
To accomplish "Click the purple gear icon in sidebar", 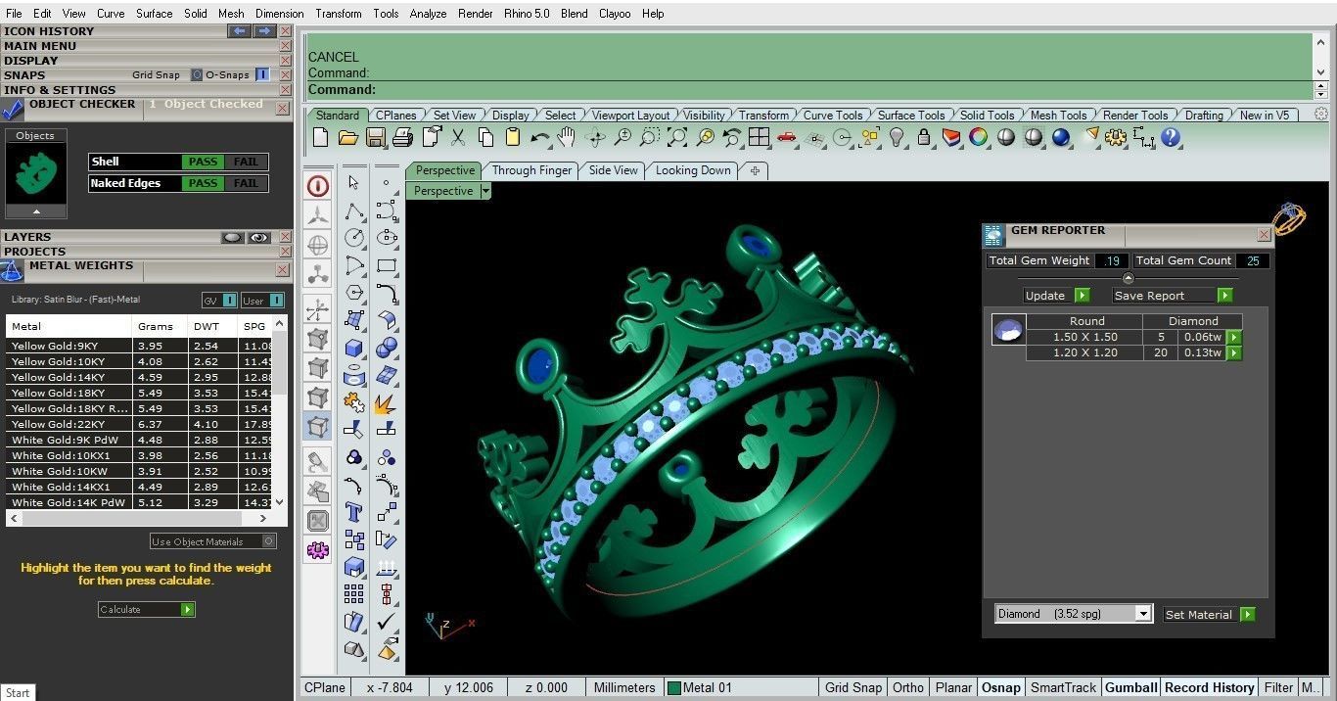I will [x=318, y=550].
